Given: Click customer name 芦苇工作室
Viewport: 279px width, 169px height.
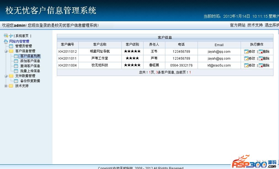Looking at the screenshot, I should click(x=100, y=59).
